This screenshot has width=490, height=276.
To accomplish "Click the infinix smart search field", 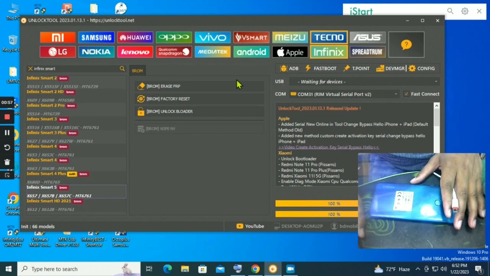I will (x=76, y=69).
